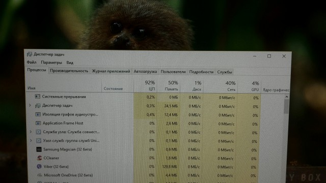
Task: Click the Системные прерывания process icon
Action: [37, 96]
